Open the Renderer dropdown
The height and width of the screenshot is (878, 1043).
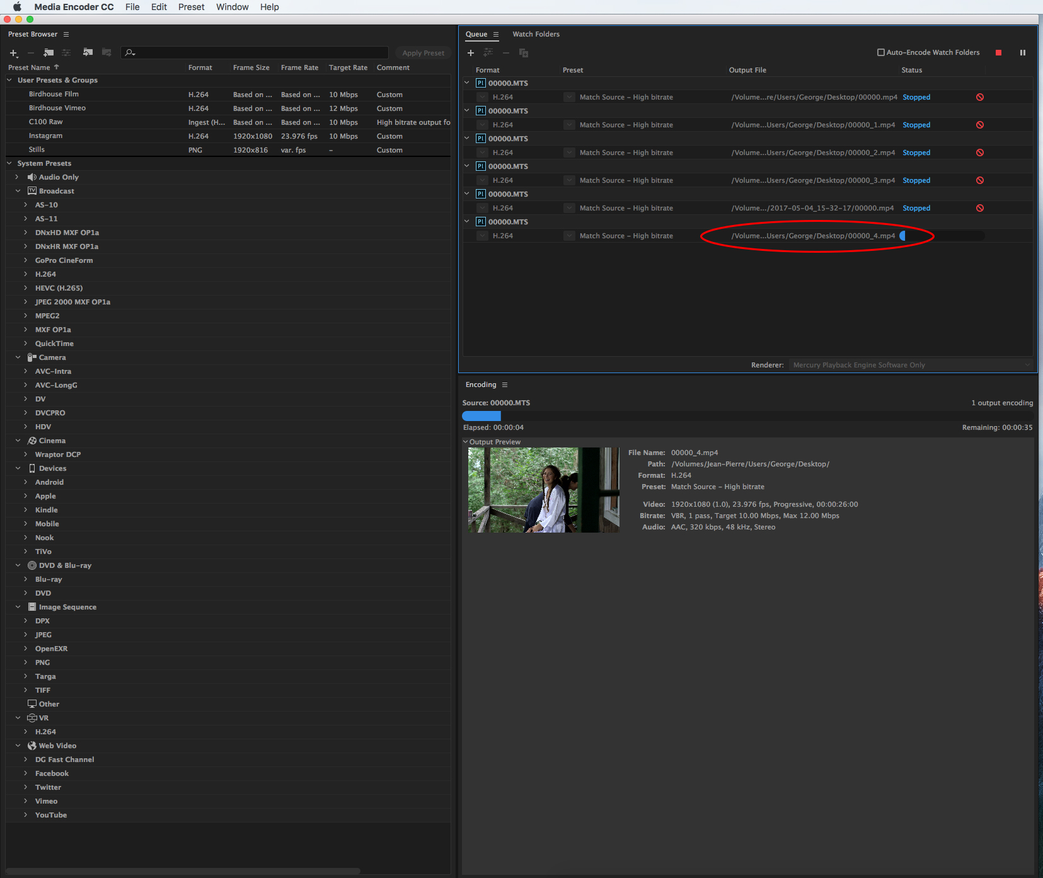tap(910, 365)
